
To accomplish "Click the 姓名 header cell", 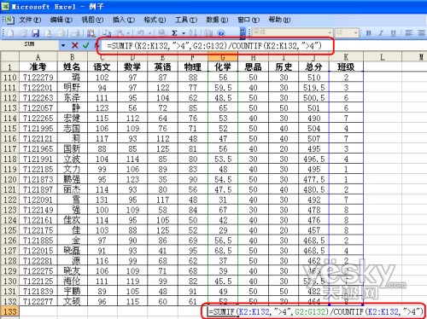I will click(73, 67).
